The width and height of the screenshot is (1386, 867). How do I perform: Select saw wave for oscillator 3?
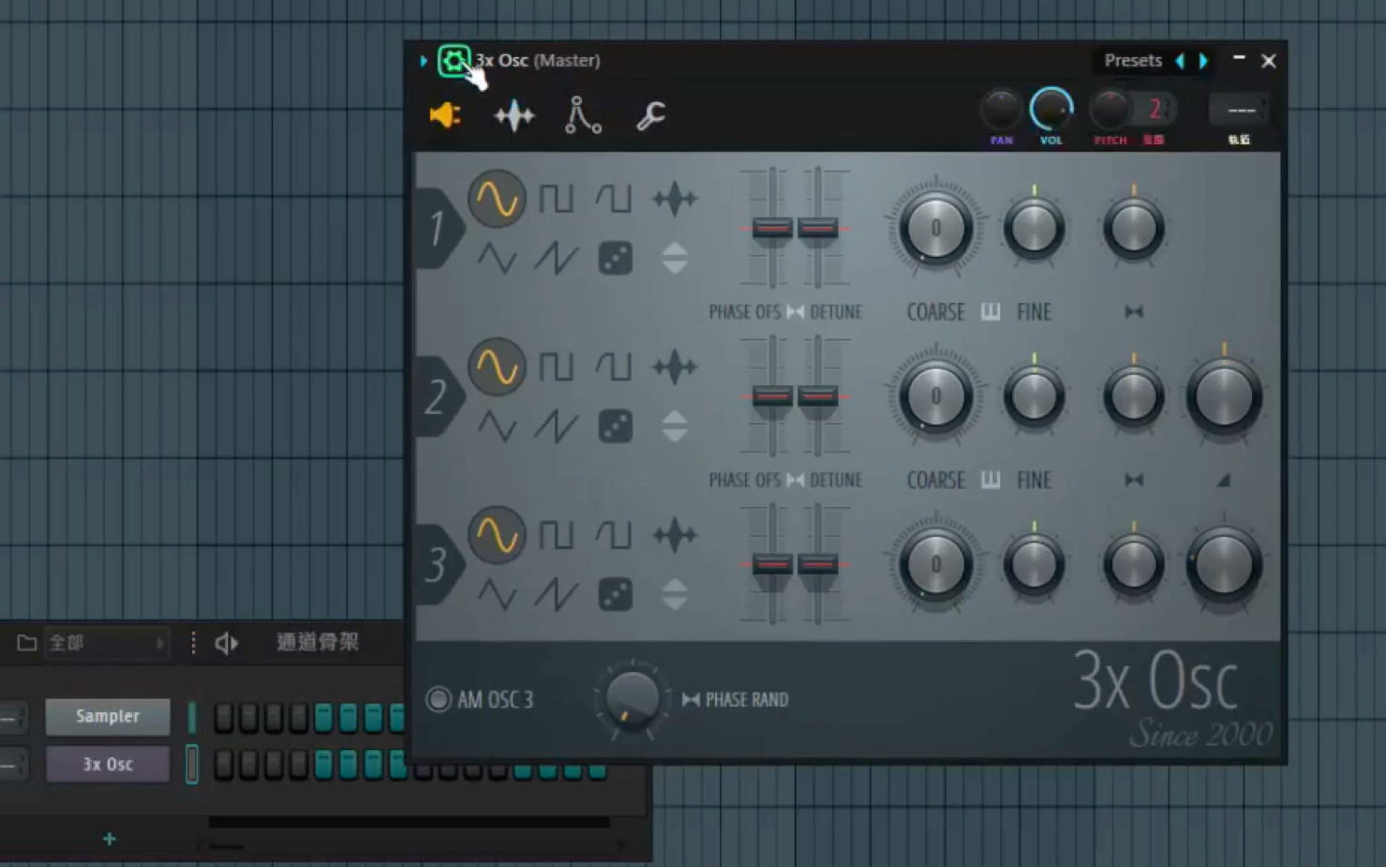(x=556, y=594)
